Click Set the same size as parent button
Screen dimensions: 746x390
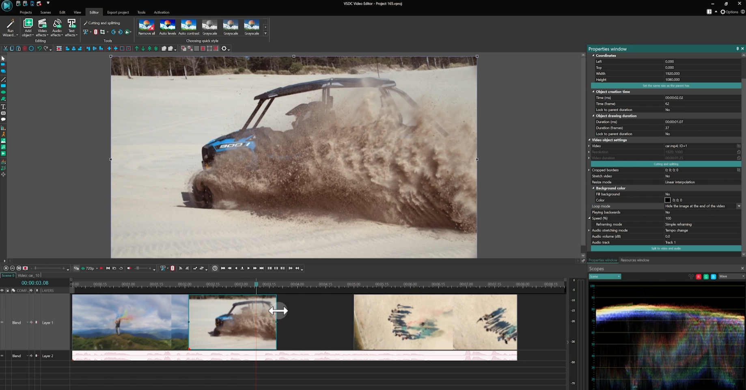click(666, 86)
